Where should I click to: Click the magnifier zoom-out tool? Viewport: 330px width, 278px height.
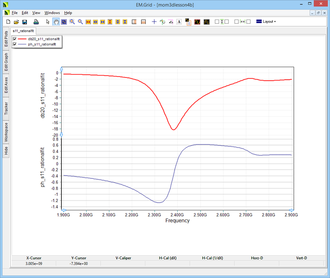coord(80,22)
